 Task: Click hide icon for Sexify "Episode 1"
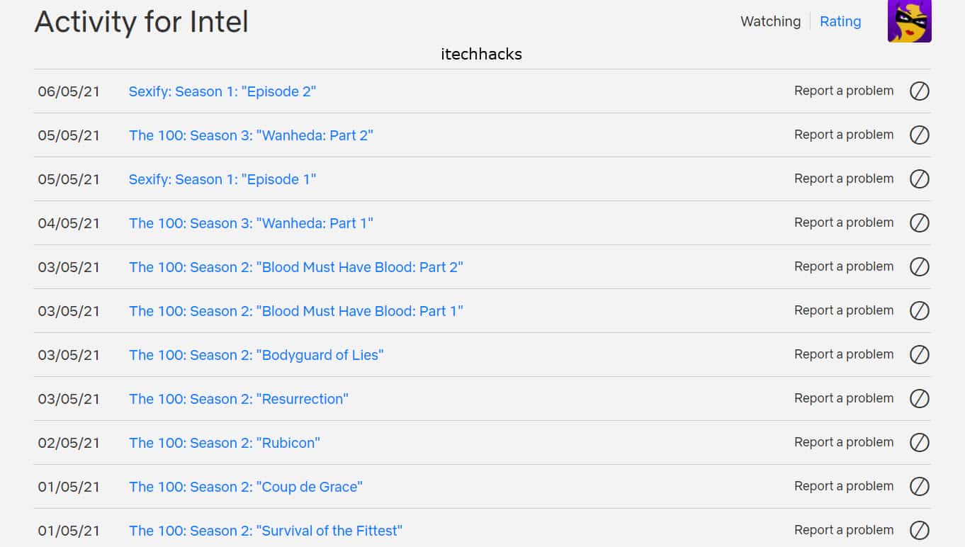click(x=919, y=179)
